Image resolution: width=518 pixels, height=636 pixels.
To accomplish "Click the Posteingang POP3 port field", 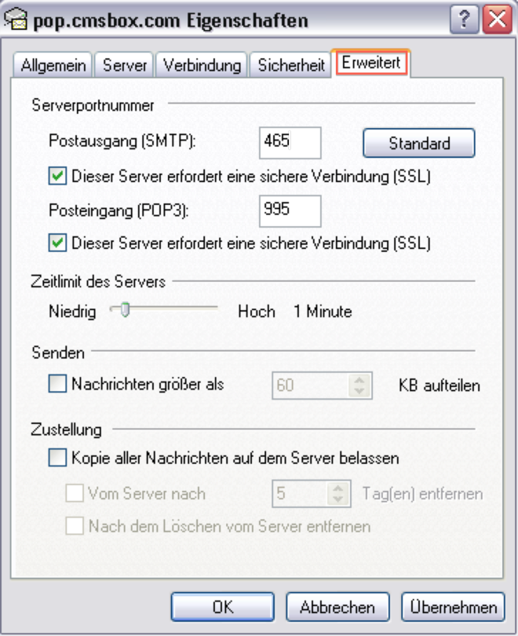I will (290, 212).
